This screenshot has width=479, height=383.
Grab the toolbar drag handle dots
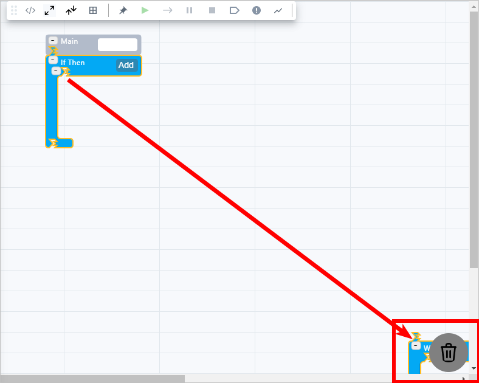(14, 10)
